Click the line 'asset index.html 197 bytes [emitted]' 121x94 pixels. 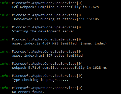[48, 56]
